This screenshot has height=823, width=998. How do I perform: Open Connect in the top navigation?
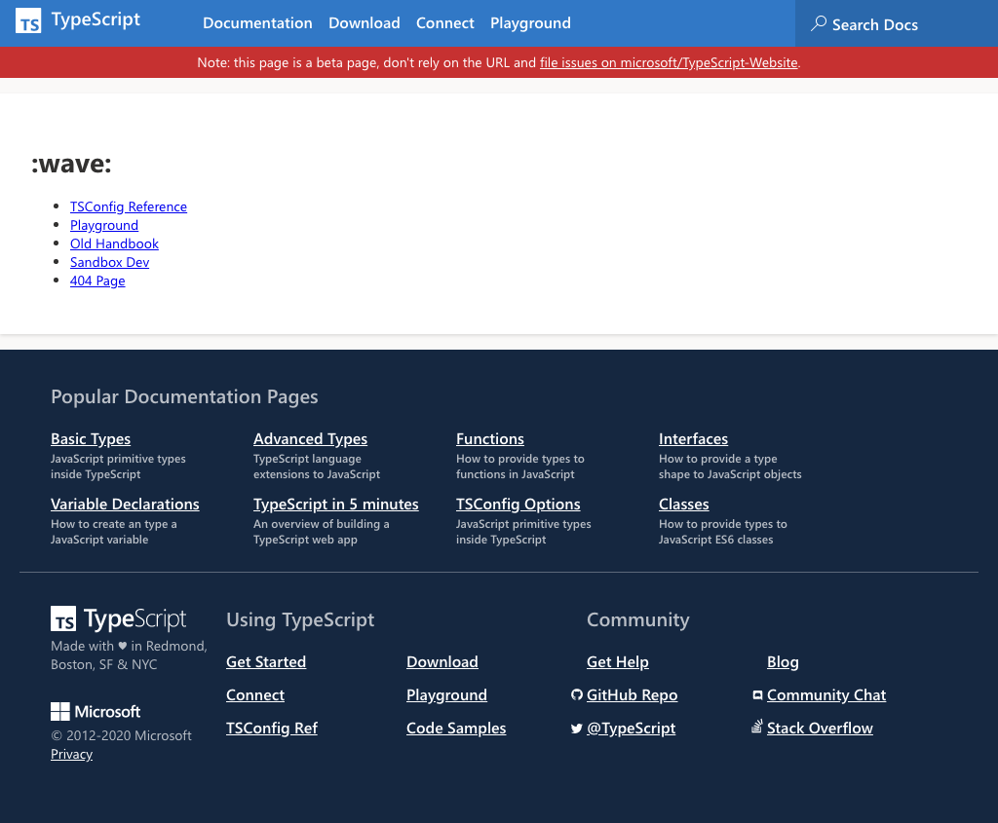tap(444, 23)
